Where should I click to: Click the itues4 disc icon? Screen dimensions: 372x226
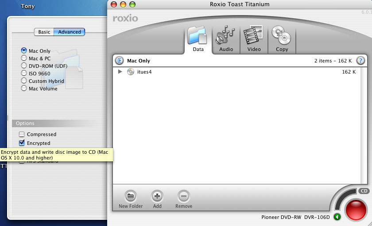point(131,72)
